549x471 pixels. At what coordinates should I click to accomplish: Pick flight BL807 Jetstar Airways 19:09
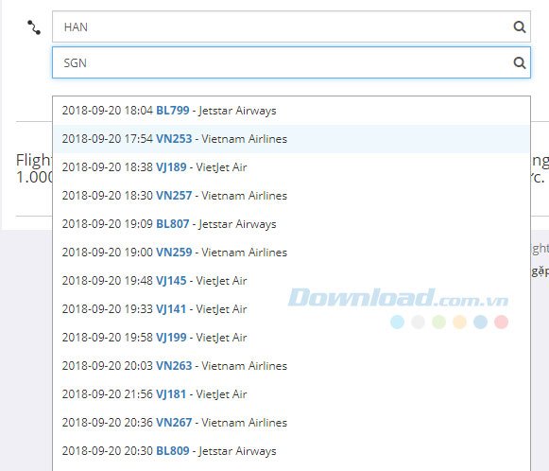click(291, 224)
